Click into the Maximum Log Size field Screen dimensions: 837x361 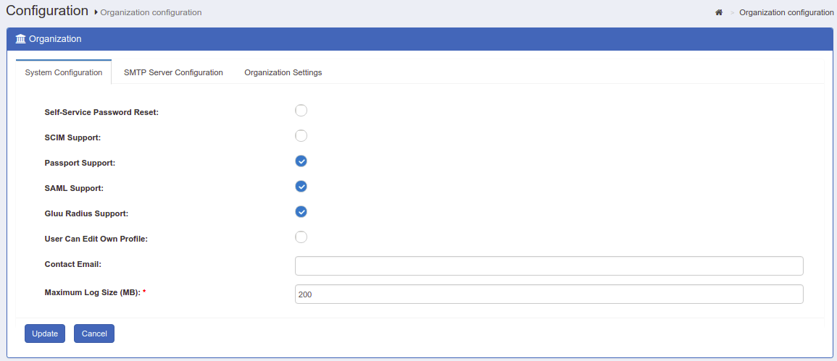pyautogui.click(x=549, y=294)
